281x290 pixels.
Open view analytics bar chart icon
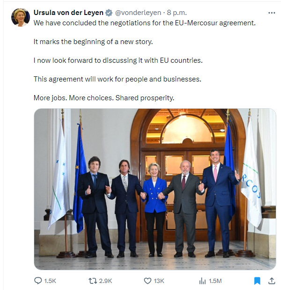(x=202, y=281)
